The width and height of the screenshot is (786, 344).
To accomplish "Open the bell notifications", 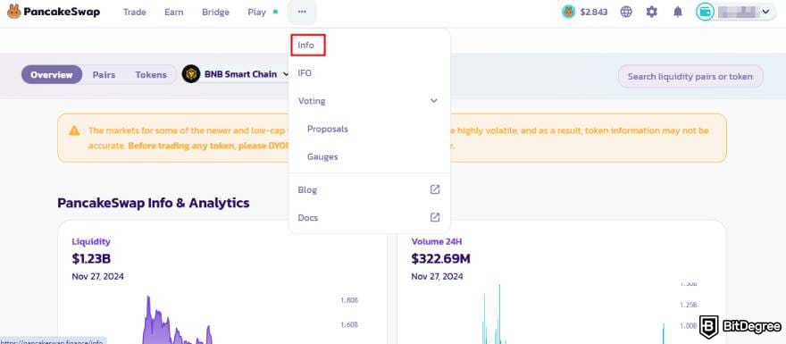I will [x=678, y=12].
